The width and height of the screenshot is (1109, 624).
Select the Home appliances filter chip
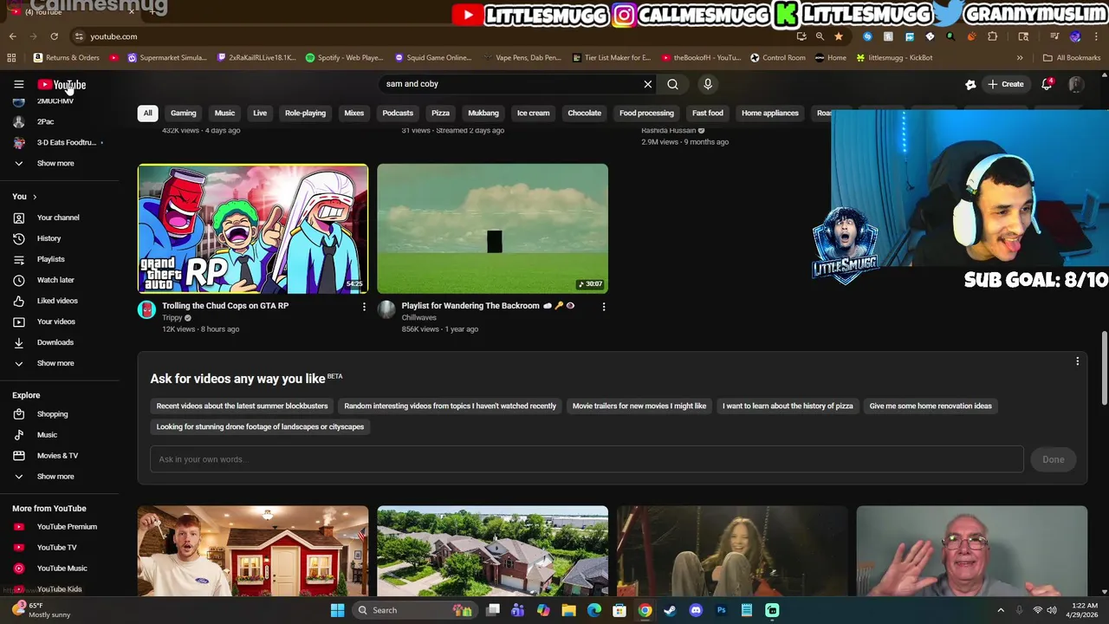pyautogui.click(x=770, y=113)
